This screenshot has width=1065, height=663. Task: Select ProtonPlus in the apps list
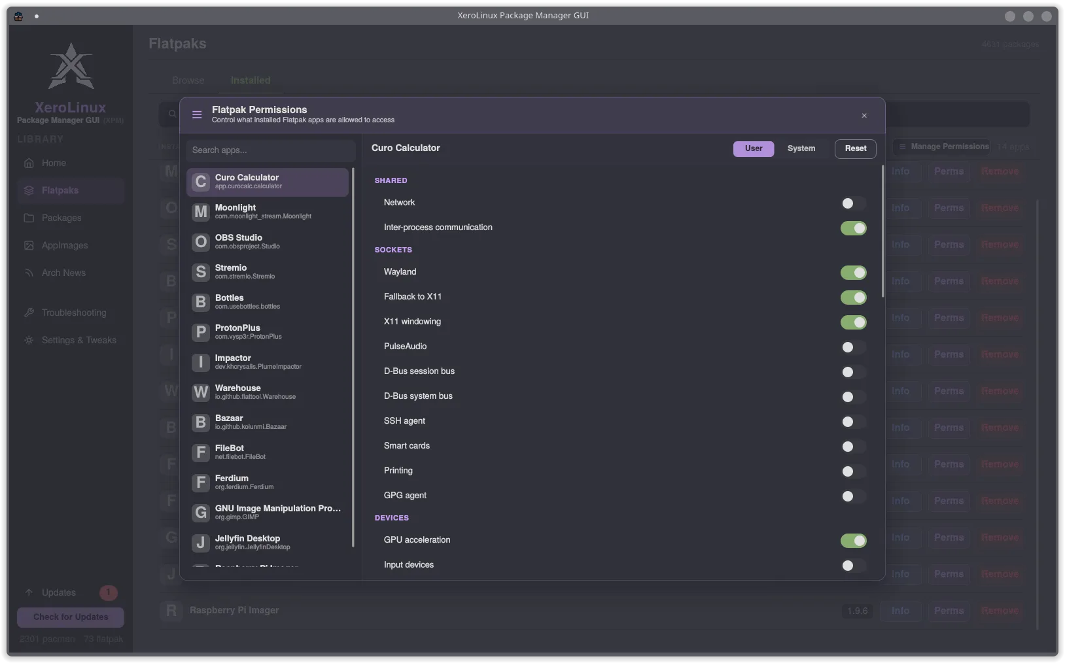[268, 332]
